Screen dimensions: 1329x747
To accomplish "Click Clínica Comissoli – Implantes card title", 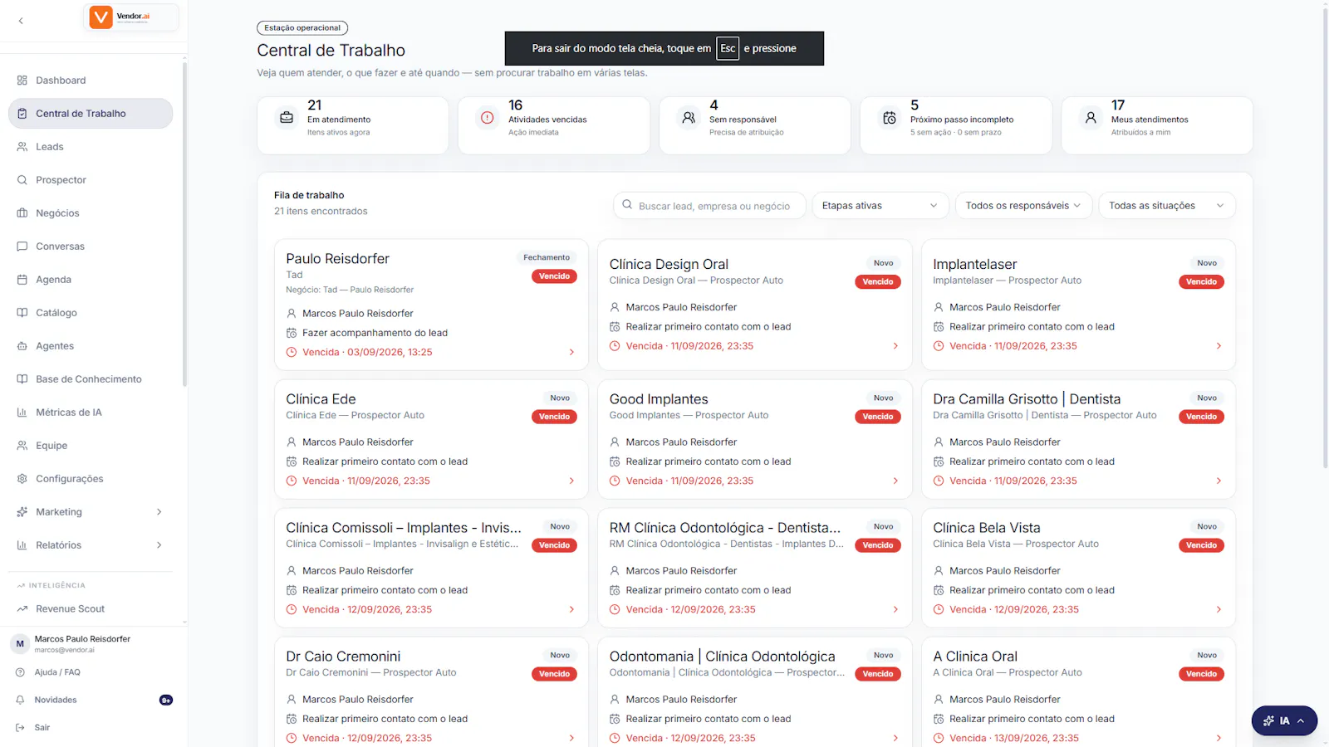I will [404, 528].
